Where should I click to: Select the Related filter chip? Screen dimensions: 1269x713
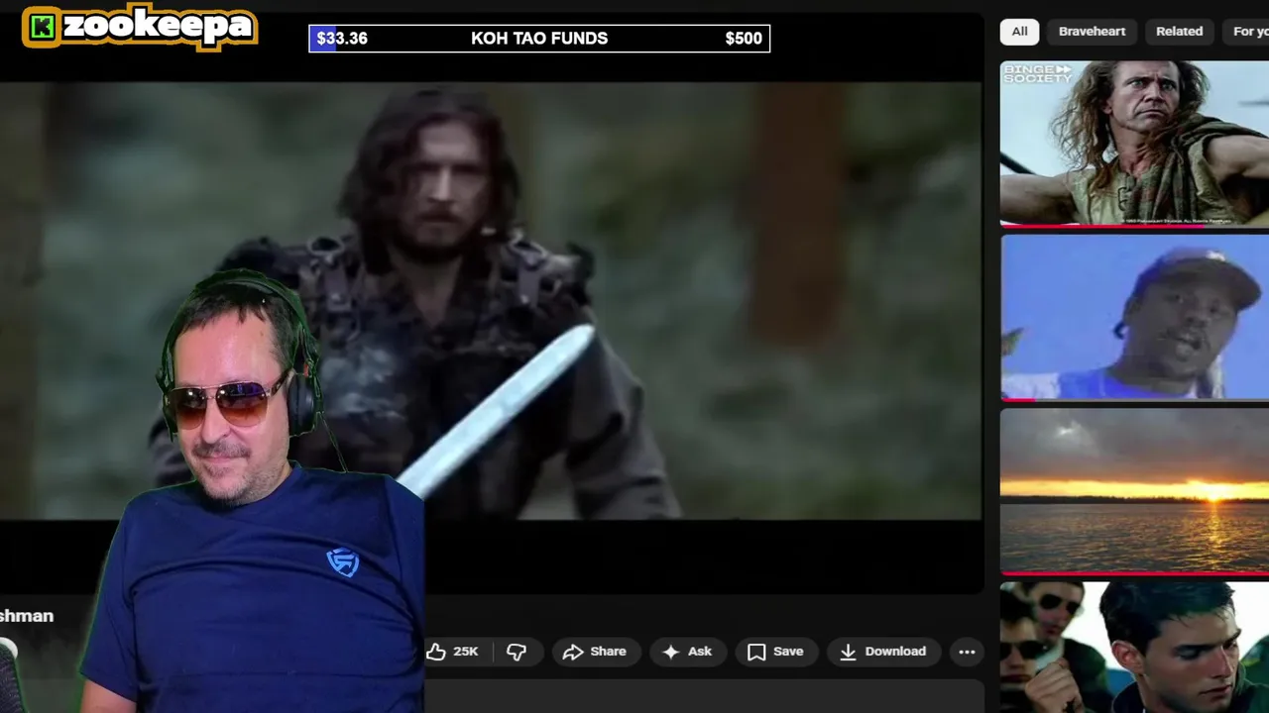1179,32
